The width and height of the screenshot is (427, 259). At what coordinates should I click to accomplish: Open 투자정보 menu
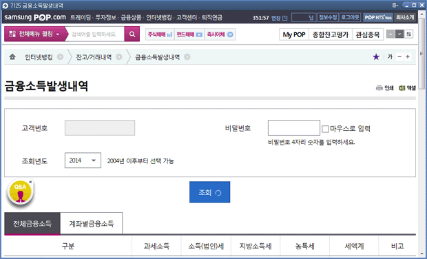pos(105,17)
